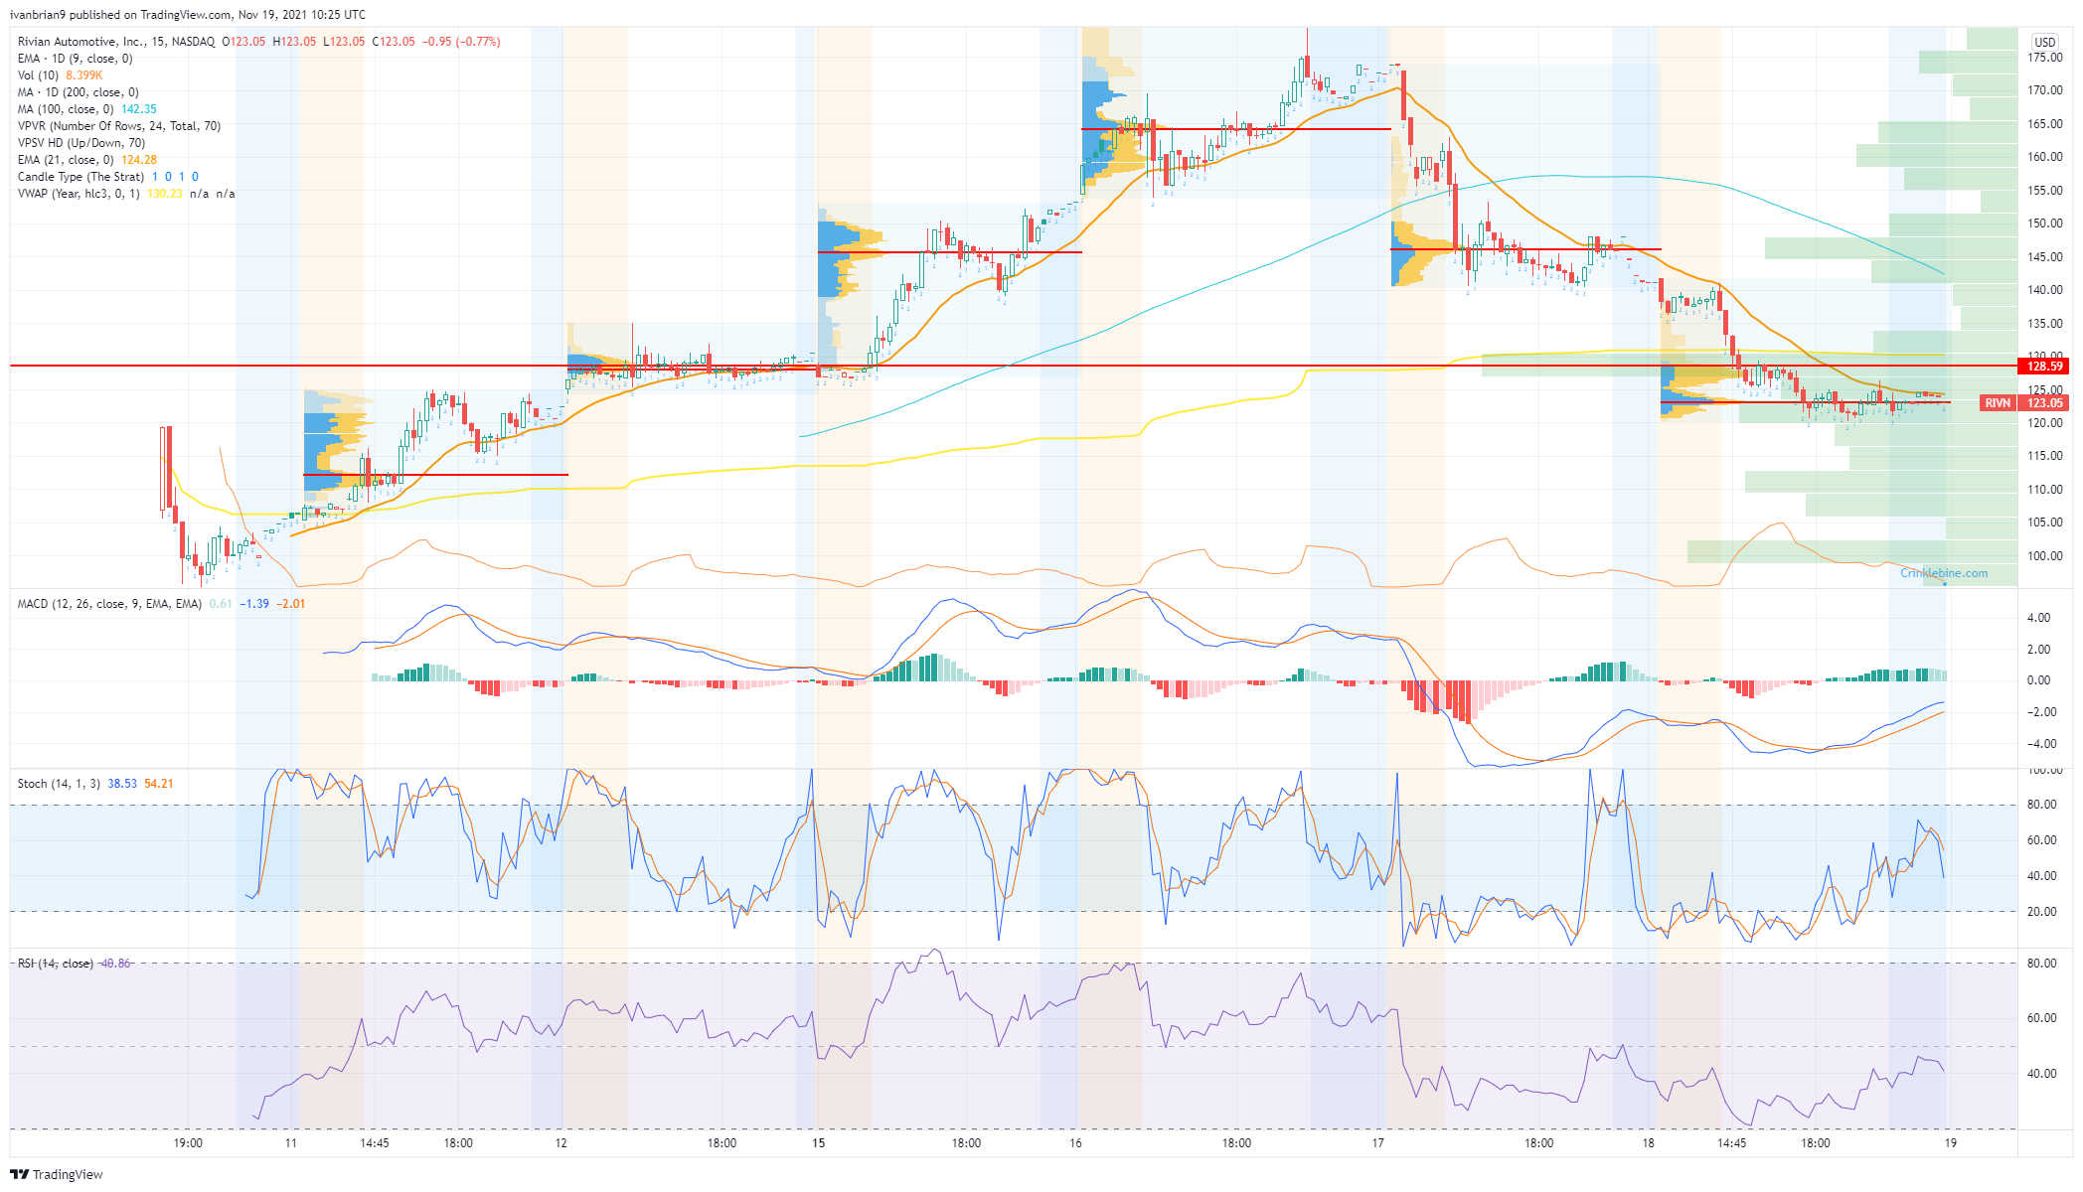Click the 150.00 price axis label
The image size is (2083, 1192).
click(2045, 223)
